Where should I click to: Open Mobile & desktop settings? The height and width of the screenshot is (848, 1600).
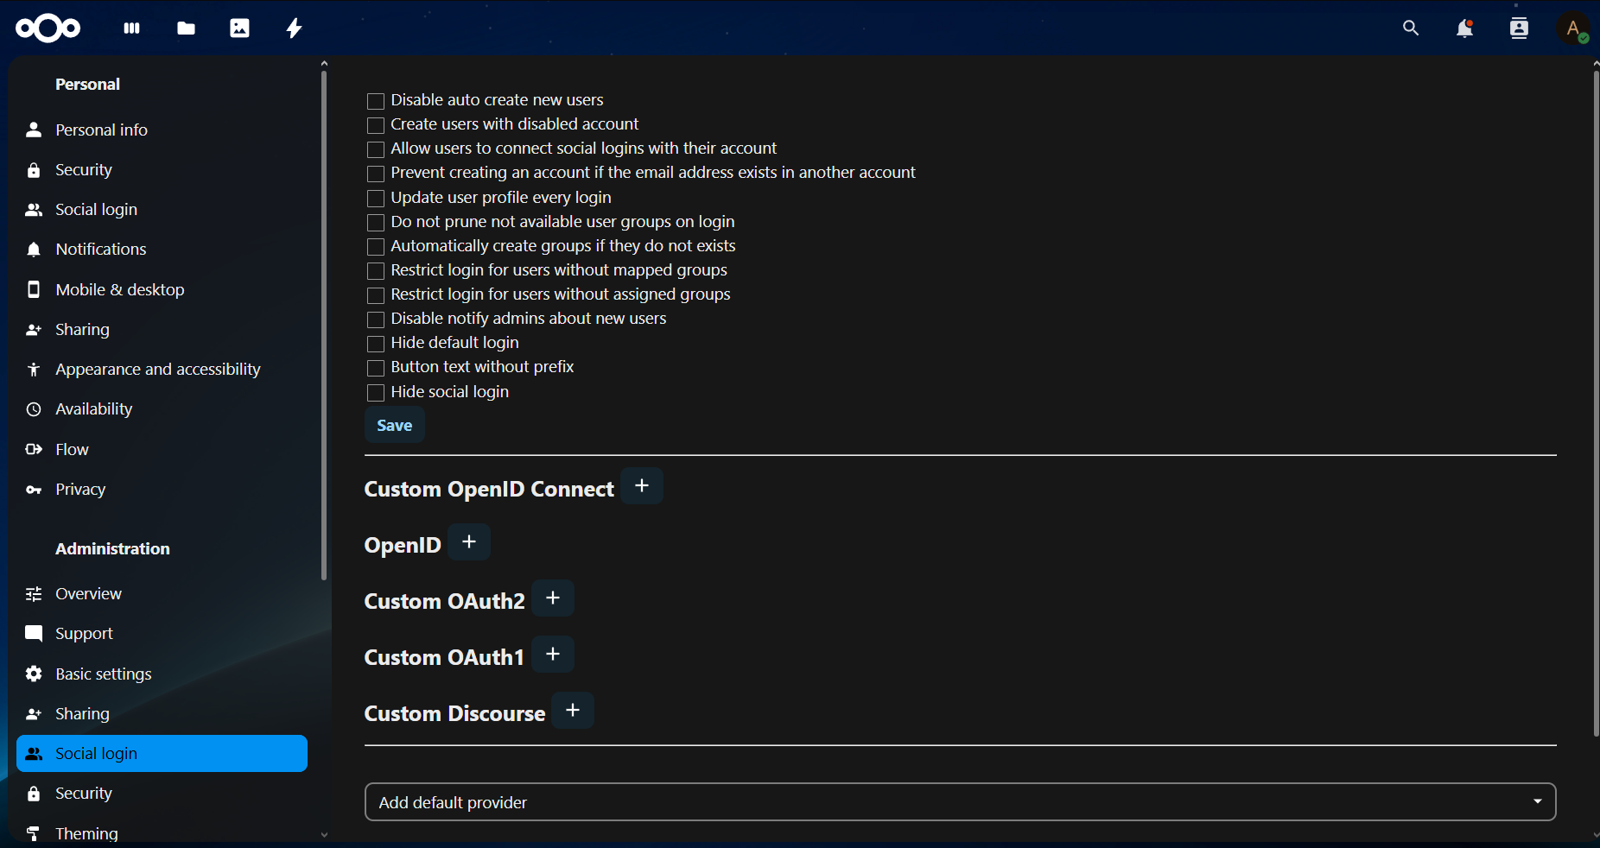[162, 289]
